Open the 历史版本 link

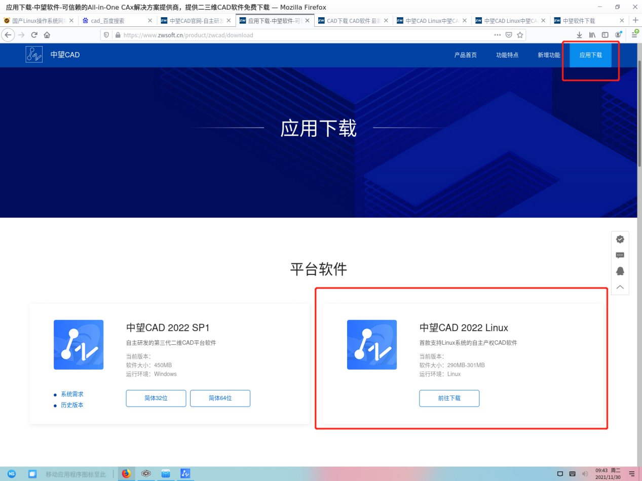[x=72, y=405]
